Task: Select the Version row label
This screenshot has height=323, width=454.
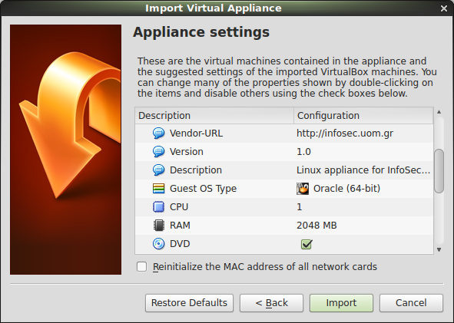Action: click(187, 152)
